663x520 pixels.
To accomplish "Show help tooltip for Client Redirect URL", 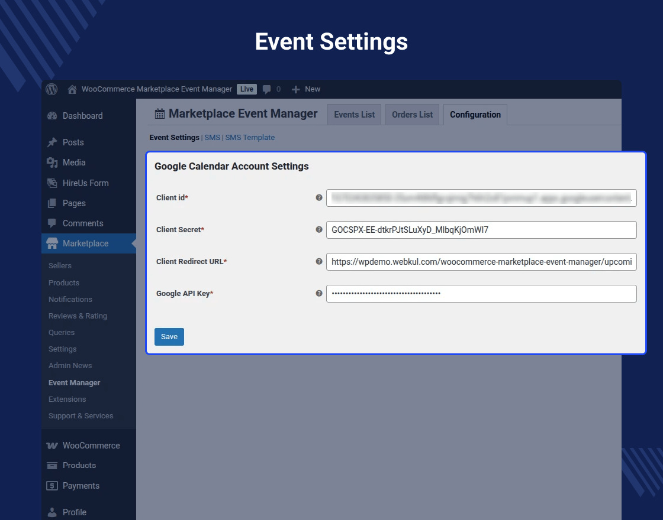I will coord(319,261).
